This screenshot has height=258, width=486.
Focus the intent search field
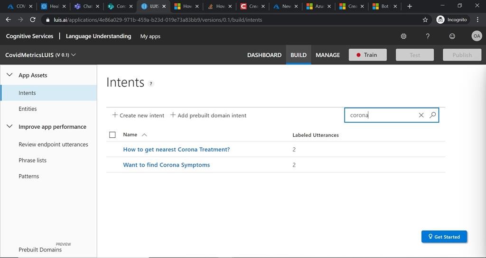tap(380, 115)
